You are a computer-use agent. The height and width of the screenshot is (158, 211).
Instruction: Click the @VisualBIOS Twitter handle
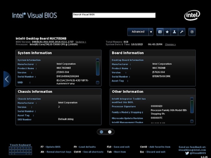[x=198, y=153]
